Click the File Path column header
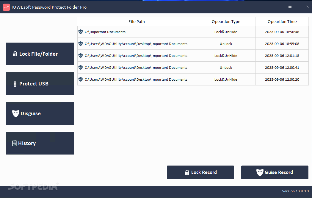This screenshot has width=312, height=198. pyautogui.click(x=137, y=21)
